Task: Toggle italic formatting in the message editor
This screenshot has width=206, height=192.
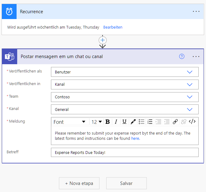Action: (116, 122)
